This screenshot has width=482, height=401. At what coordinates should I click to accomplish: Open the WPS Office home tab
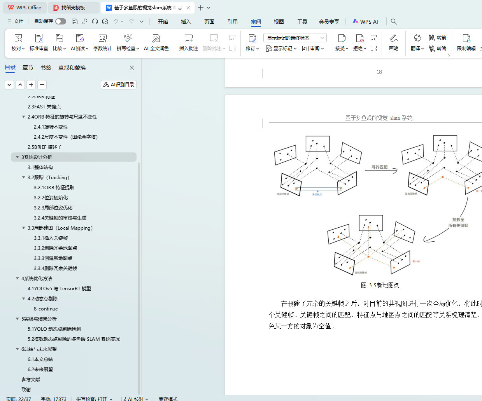tap(25, 8)
